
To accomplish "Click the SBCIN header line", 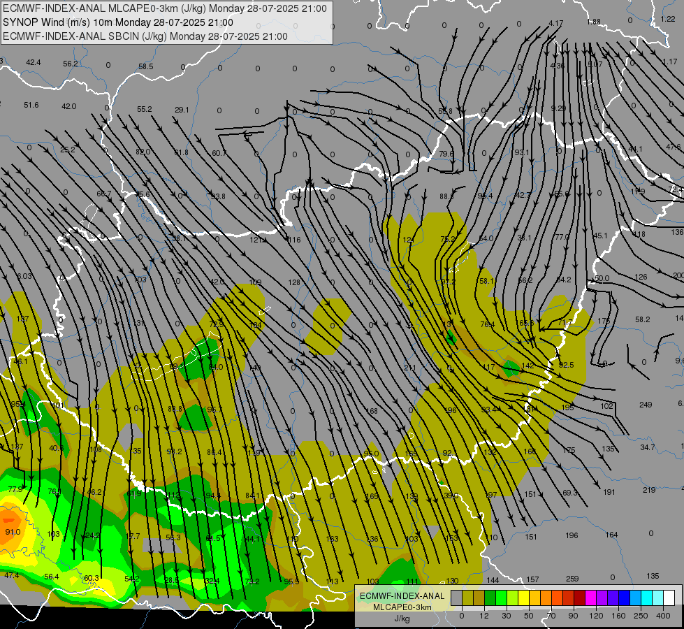I will (145, 36).
